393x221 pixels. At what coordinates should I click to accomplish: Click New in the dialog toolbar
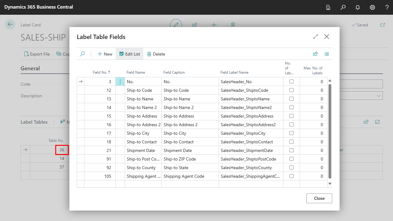[105, 54]
